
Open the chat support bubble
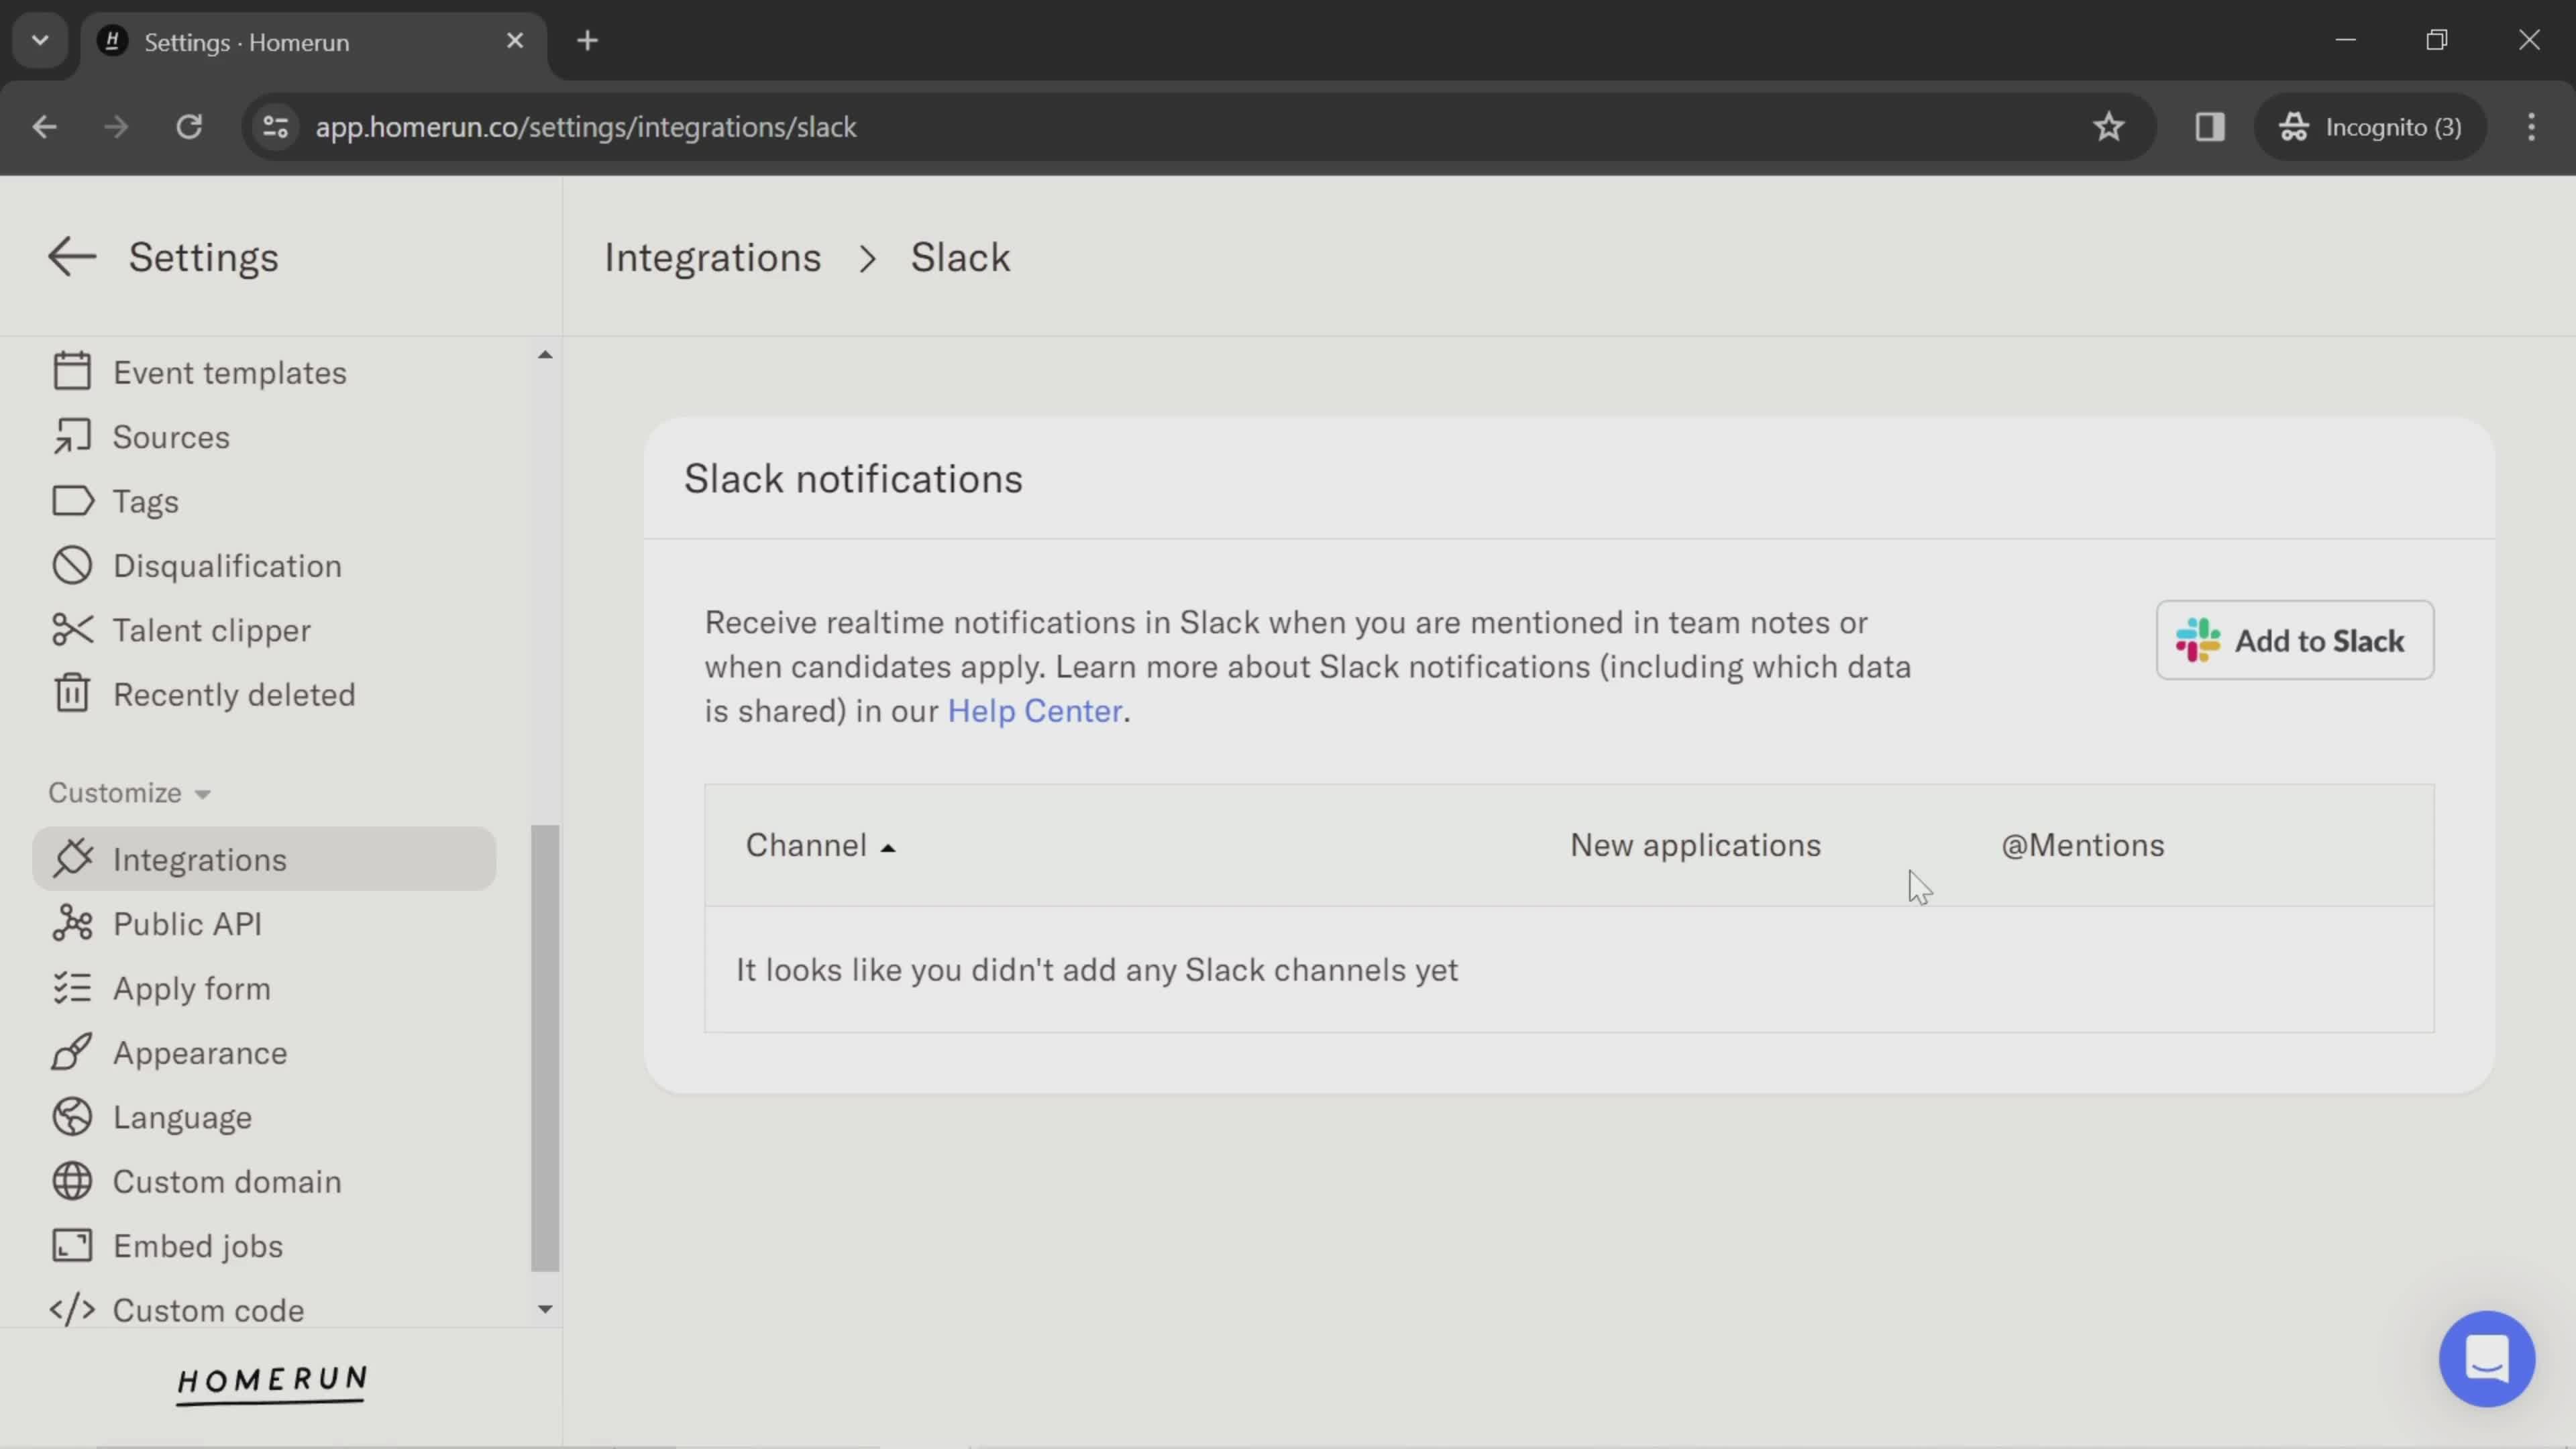tap(2486, 1358)
